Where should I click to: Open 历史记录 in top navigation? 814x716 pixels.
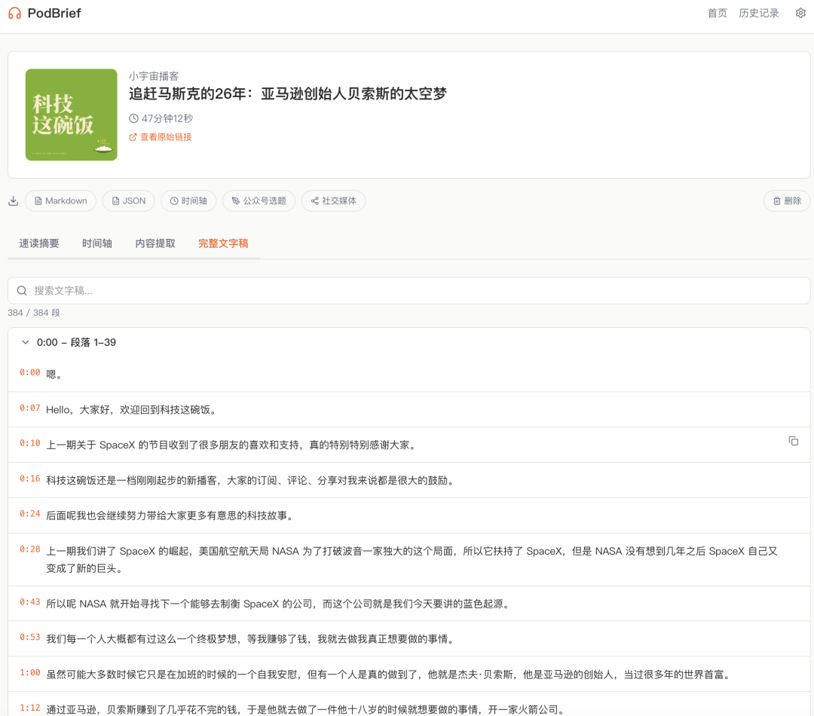[x=758, y=13]
